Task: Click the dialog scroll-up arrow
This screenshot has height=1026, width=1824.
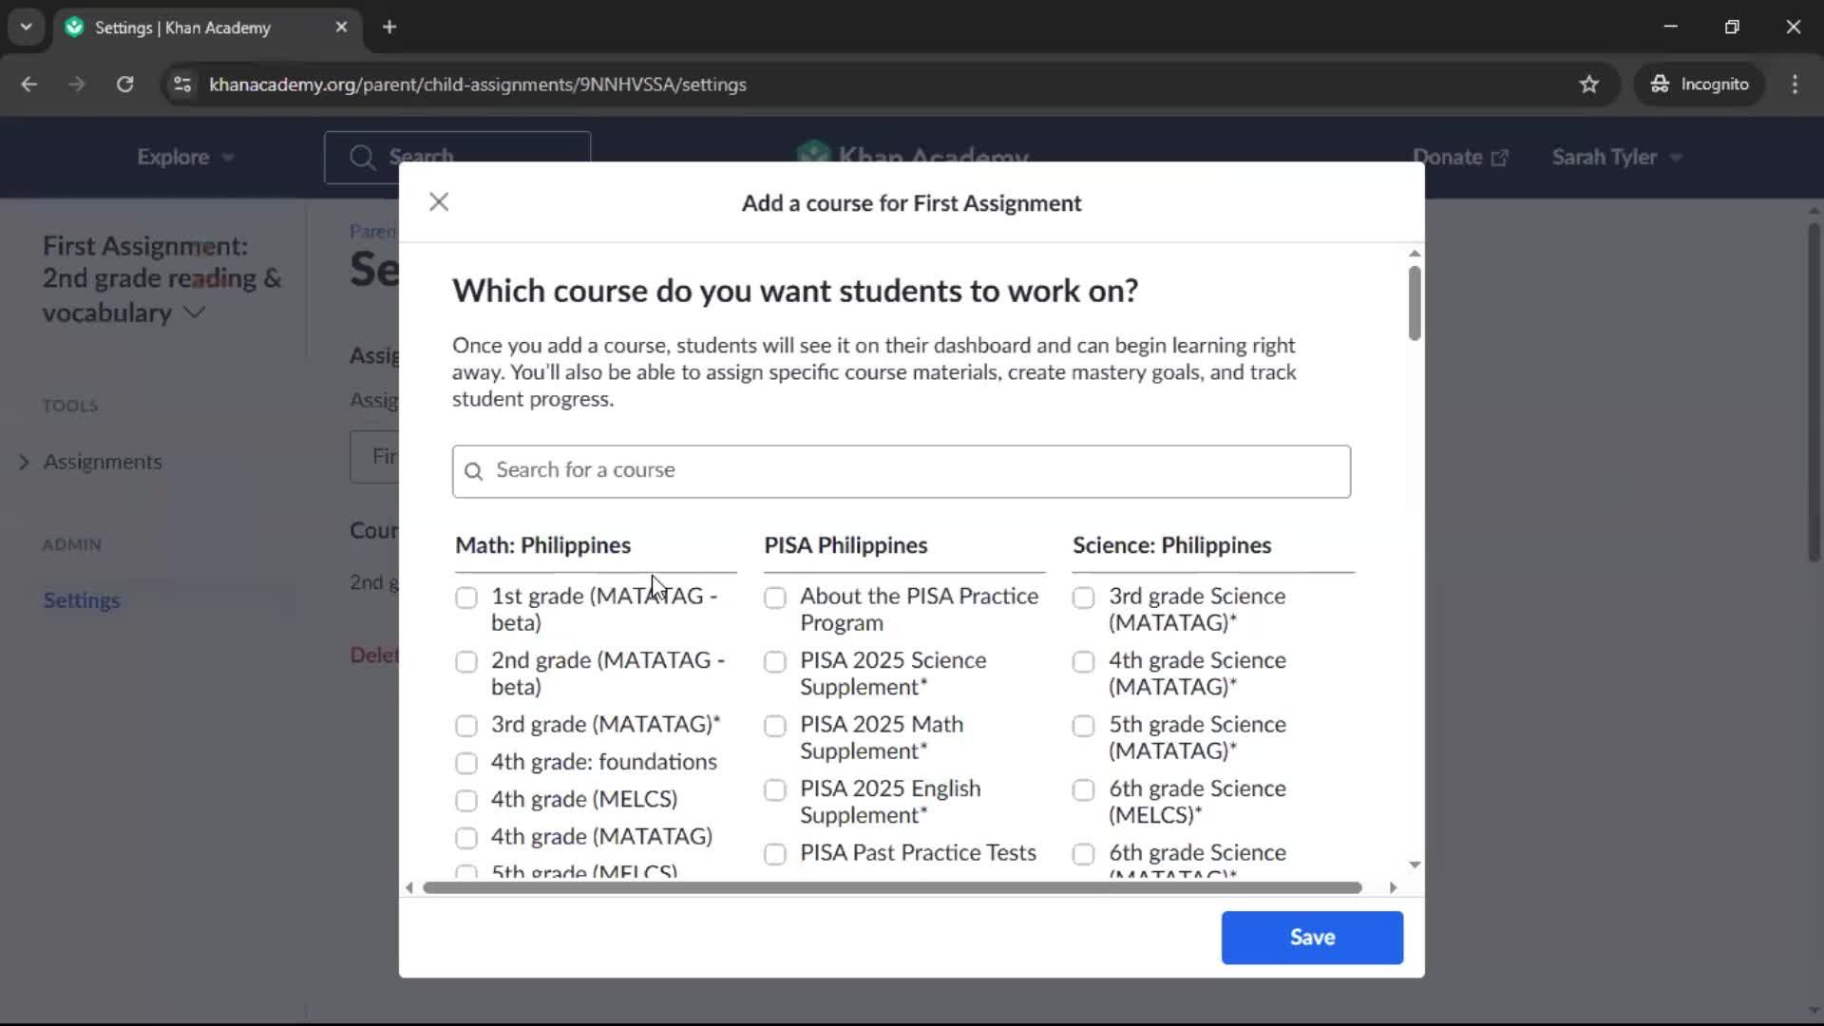Action: 1415,254
